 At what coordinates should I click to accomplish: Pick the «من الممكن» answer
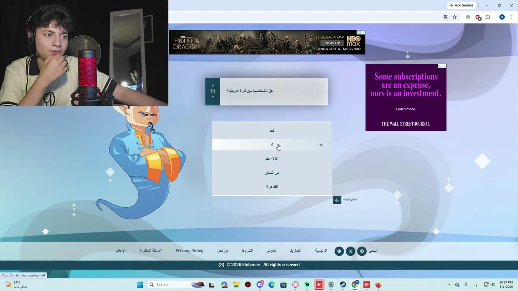pos(272,173)
